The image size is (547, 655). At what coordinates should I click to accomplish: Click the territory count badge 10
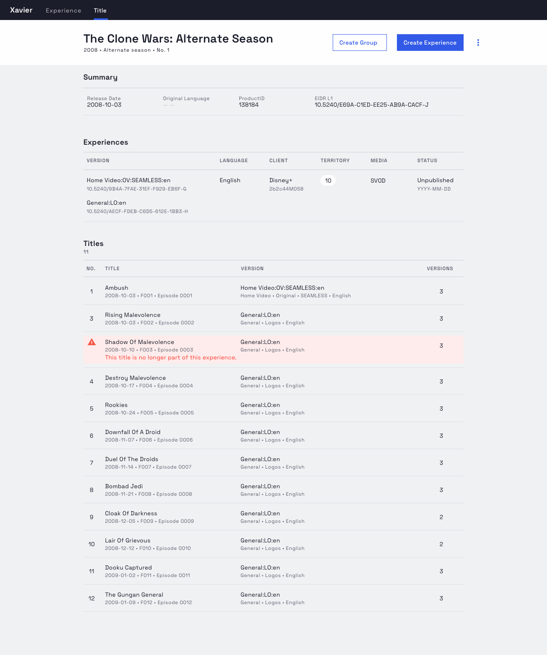328,181
